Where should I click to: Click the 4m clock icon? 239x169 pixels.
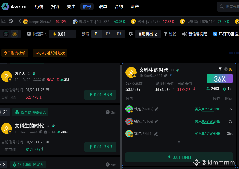(x=108, y=165)
